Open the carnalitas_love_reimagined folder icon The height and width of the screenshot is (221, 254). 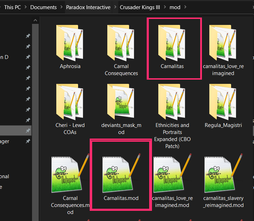tap(223, 43)
